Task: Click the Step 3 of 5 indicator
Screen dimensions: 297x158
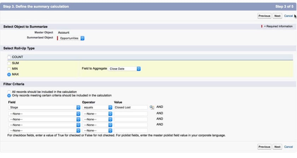Action: pyautogui.click(x=284, y=6)
